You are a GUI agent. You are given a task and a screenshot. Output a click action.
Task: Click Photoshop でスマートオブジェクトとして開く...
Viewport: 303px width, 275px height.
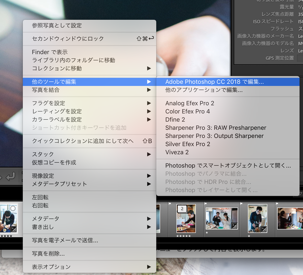228,166
